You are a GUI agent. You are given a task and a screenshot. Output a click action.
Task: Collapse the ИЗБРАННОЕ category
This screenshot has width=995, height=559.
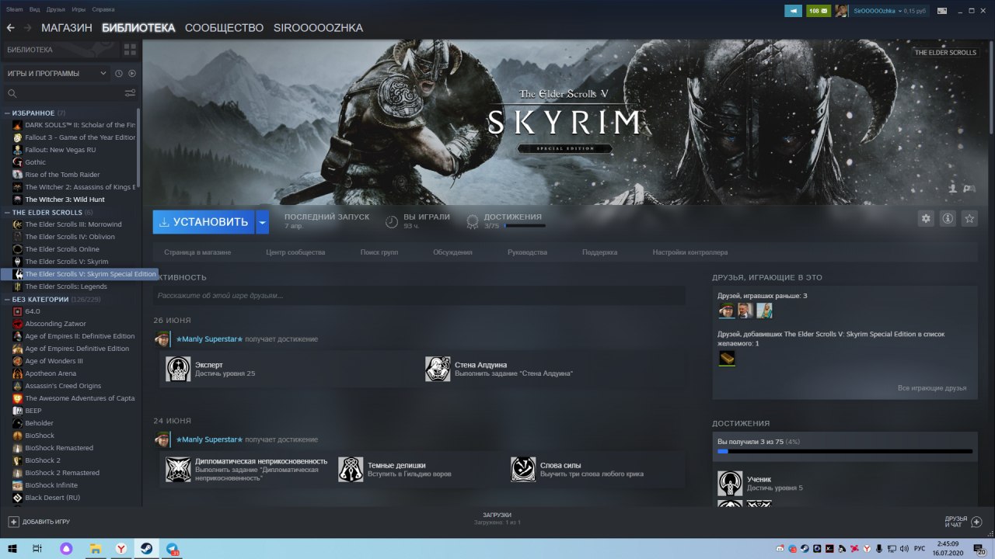[7, 113]
